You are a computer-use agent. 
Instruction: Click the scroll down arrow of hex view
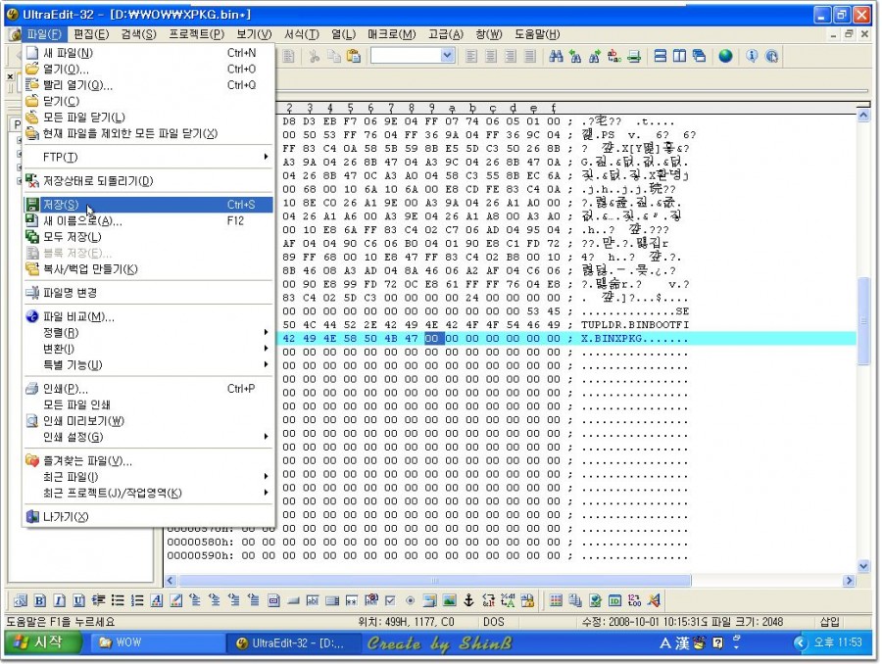point(863,566)
